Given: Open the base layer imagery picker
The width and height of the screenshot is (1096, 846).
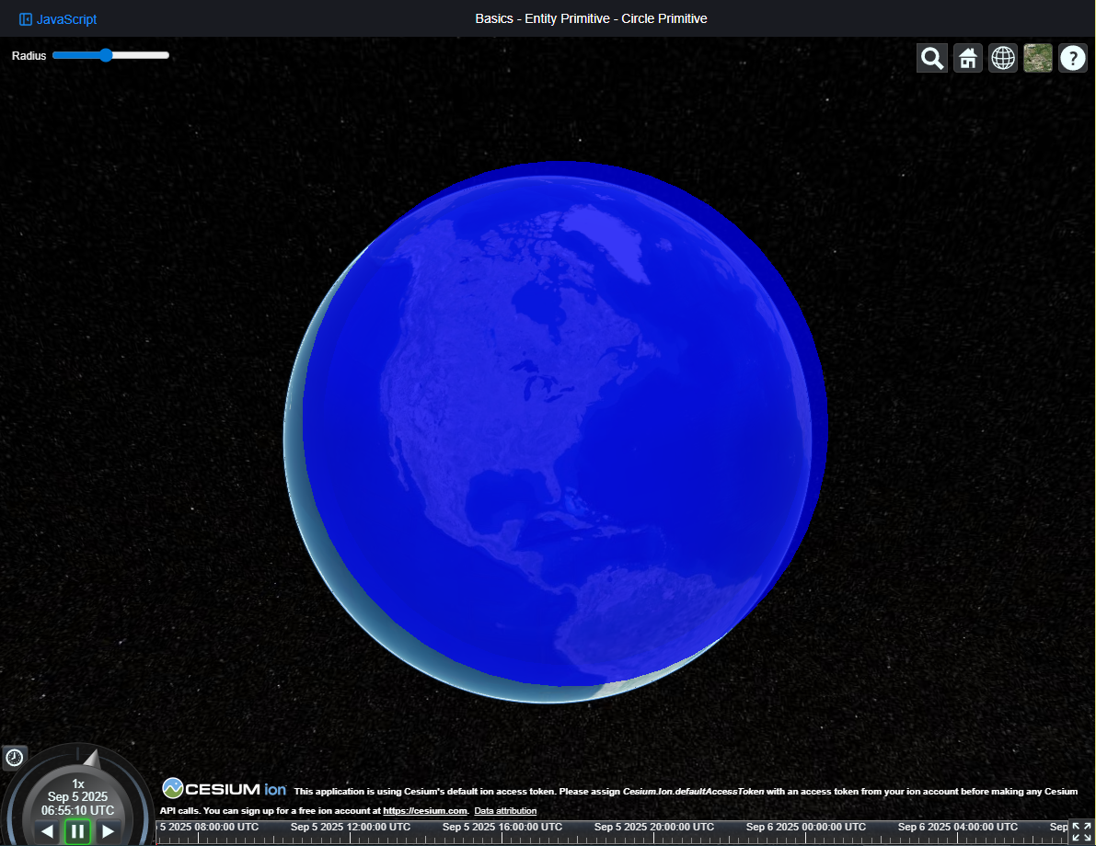Looking at the screenshot, I should (1038, 58).
